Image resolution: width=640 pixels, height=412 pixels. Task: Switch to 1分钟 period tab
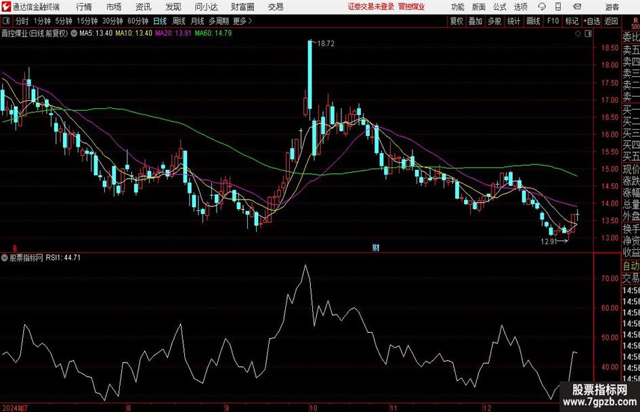pos(42,21)
